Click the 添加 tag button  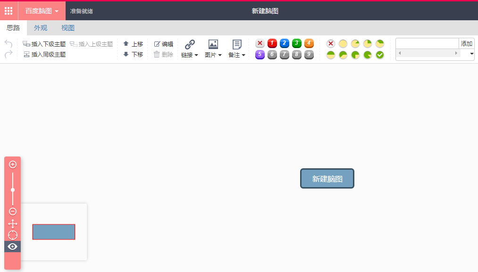point(466,43)
